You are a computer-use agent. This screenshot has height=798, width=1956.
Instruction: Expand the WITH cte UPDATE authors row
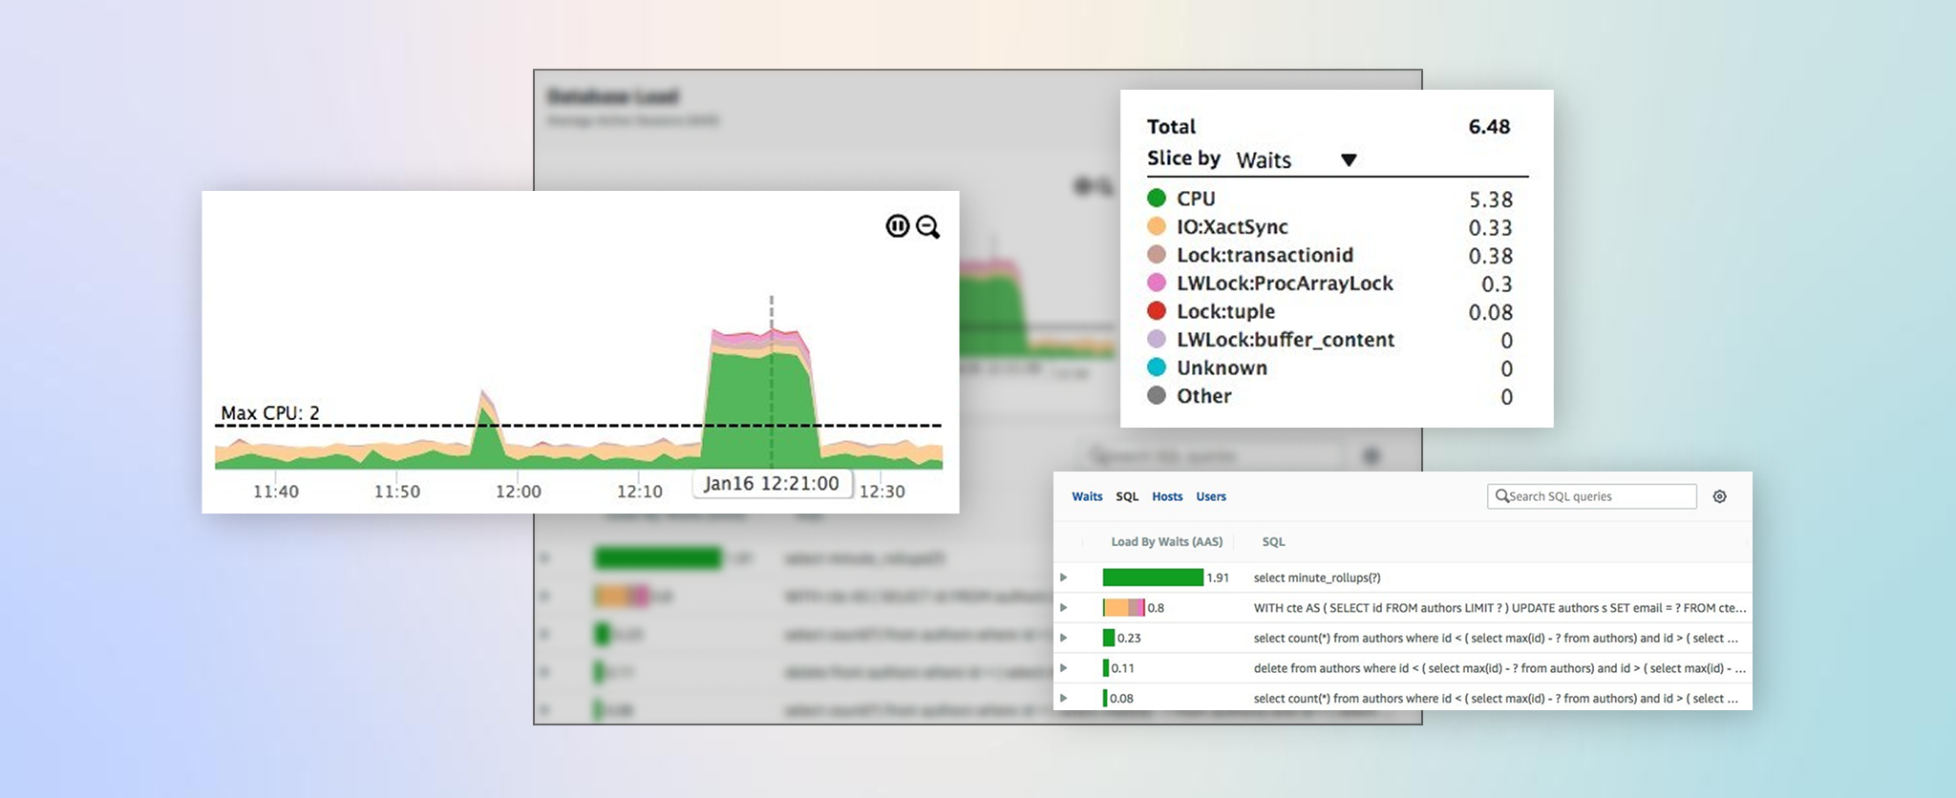[1063, 608]
